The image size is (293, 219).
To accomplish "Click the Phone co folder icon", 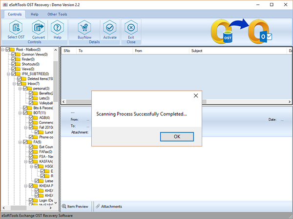I will (36, 137).
